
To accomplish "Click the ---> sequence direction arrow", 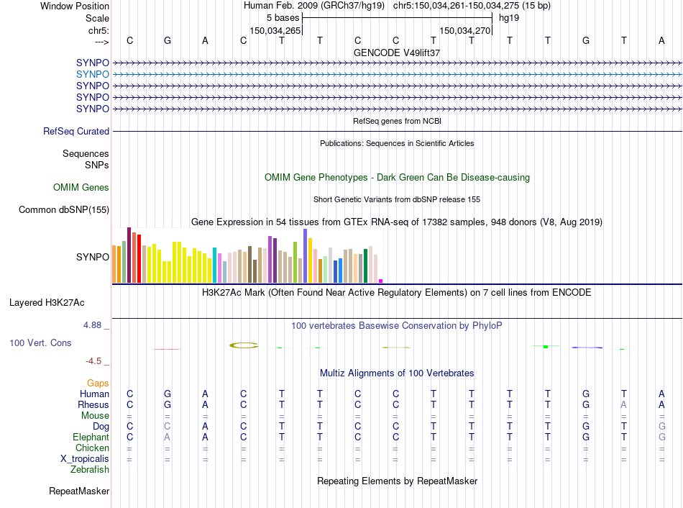I will (x=101, y=42).
